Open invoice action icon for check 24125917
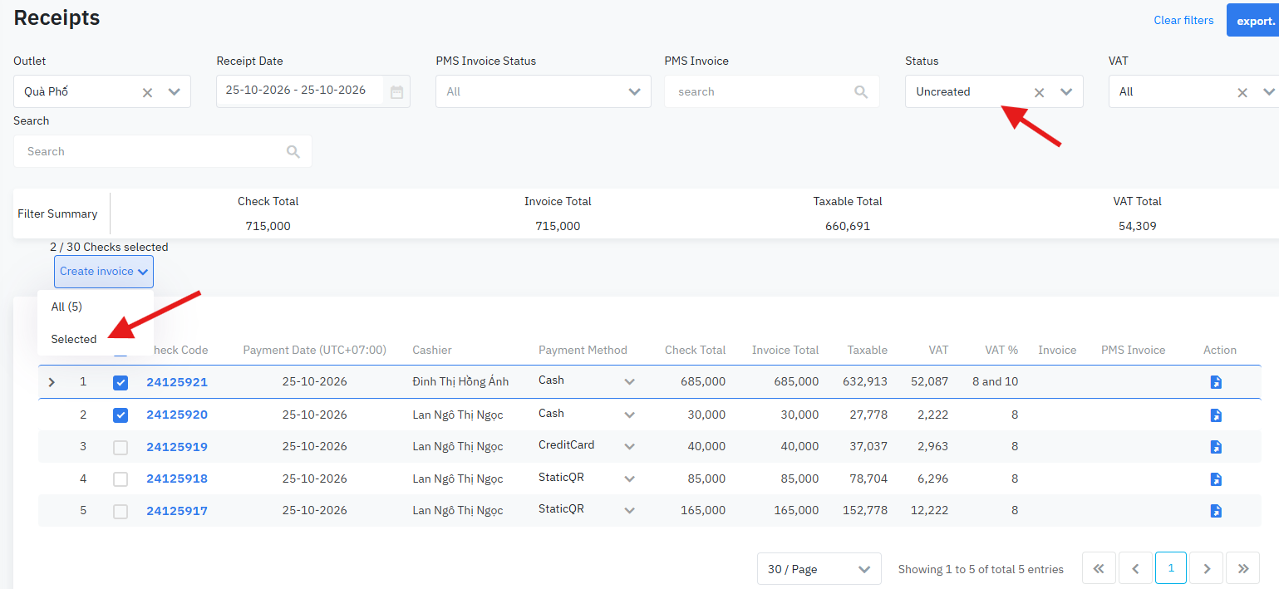The width and height of the screenshot is (1279, 589). (x=1216, y=510)
